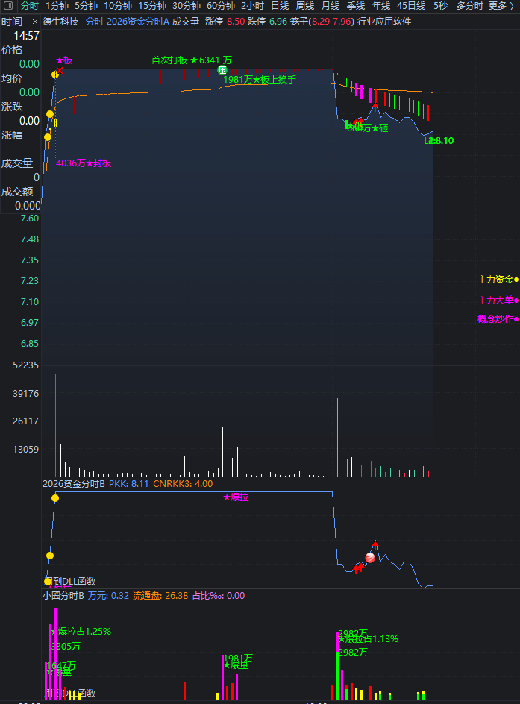Click the 概念炒作 legend item
Image resolution: width=520 pixels, height=704 pixels.
point(498,319)
